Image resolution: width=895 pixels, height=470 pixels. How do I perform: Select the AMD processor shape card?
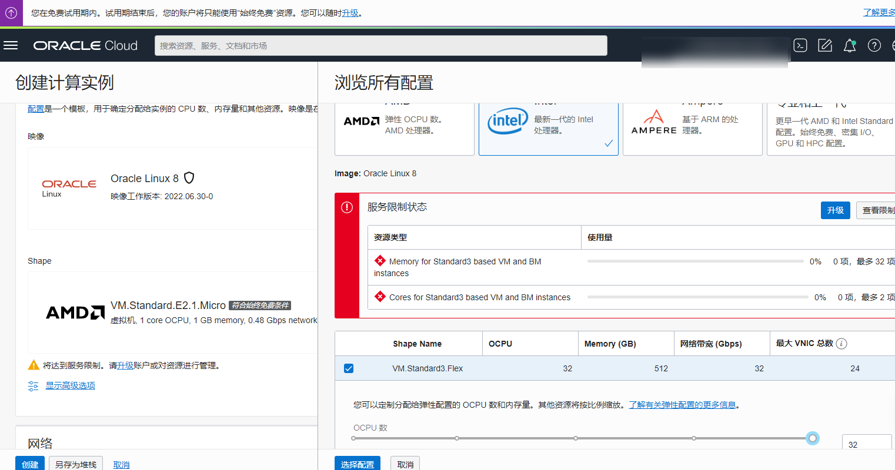pyautogui.click(x=405, y=129)
